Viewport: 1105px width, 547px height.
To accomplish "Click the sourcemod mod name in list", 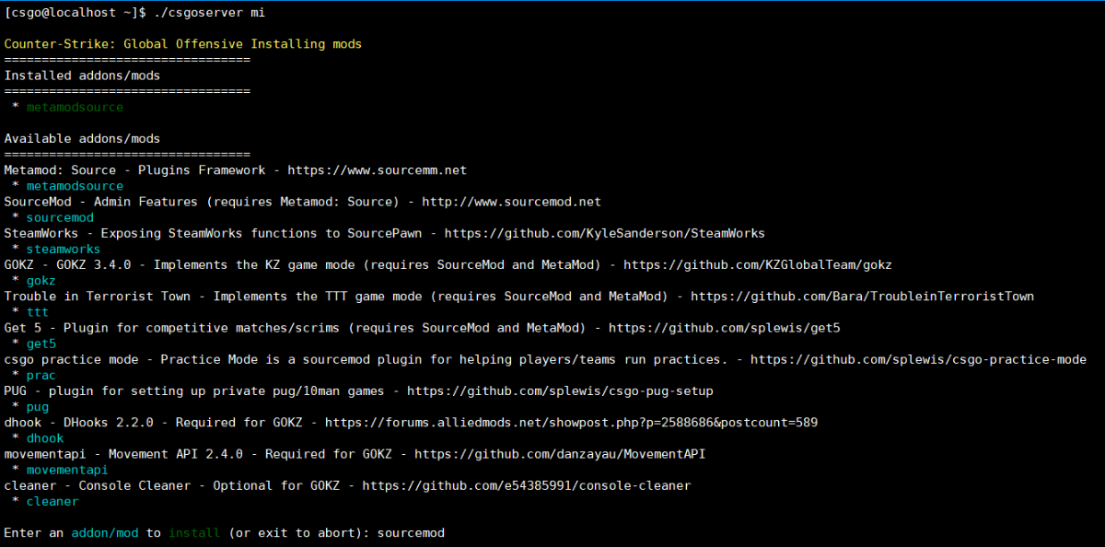I will tap(60, 217).
